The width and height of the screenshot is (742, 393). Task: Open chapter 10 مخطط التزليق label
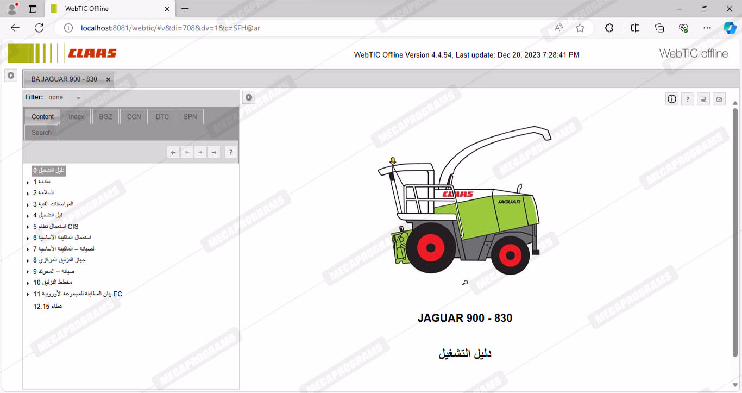pyautogui.click(x=53, y=283)
